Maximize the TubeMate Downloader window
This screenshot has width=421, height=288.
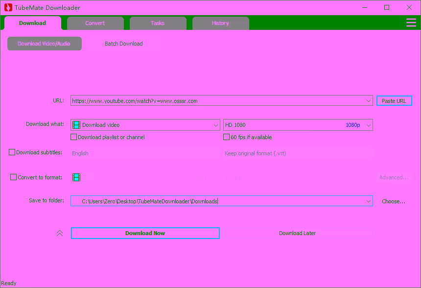click(387, 7)
